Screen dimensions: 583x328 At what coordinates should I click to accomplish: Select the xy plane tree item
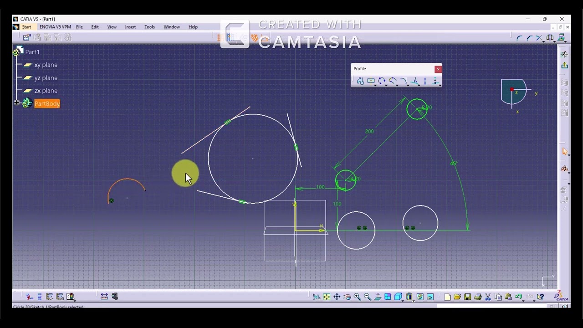pyautogui.click(x=46, y=65)
